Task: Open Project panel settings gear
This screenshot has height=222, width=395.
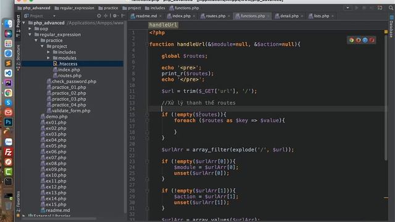Action: [115, 15]
